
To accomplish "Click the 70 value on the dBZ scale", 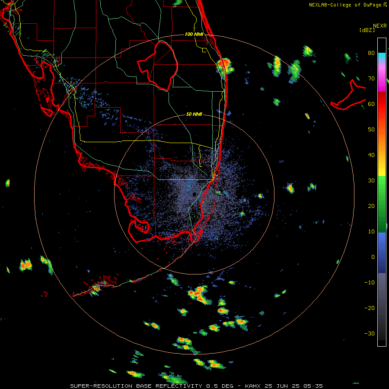I will tap(371, 78).
